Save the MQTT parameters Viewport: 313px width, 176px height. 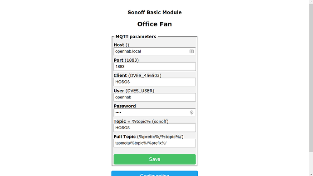[x=155, y=159]
